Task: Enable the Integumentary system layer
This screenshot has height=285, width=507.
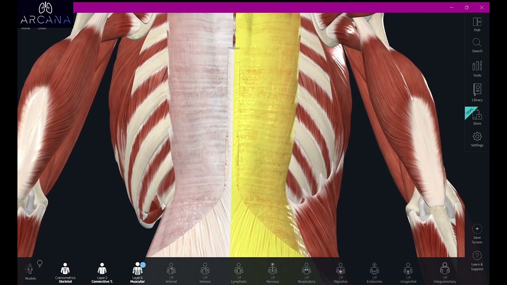Action: (x=445, y=273)
